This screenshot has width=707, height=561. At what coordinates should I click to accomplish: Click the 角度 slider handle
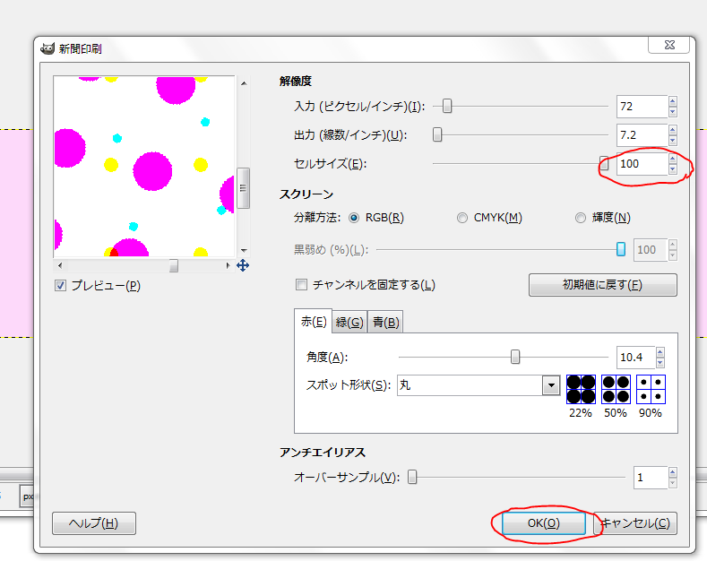click(x=515, y=358)
